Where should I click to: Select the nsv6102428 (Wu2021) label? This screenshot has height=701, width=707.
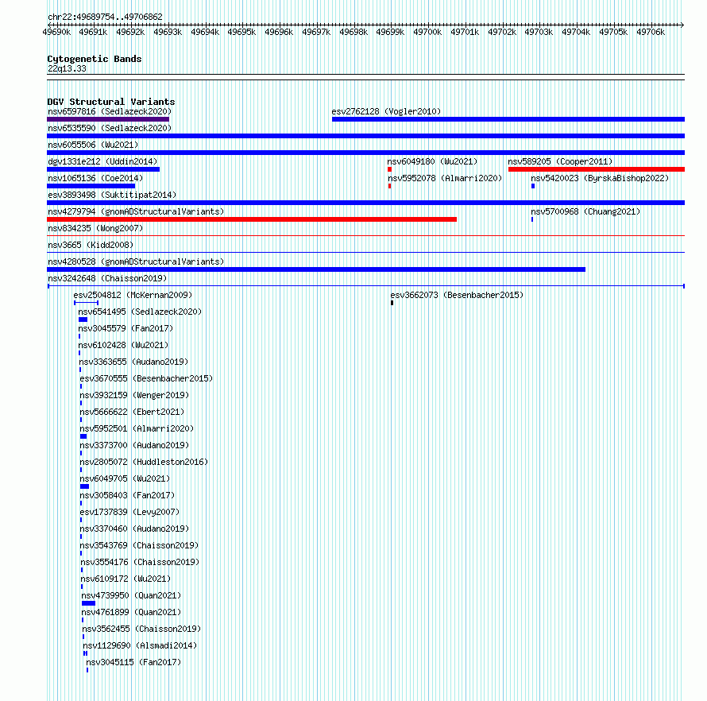click(x=123, y=345)
